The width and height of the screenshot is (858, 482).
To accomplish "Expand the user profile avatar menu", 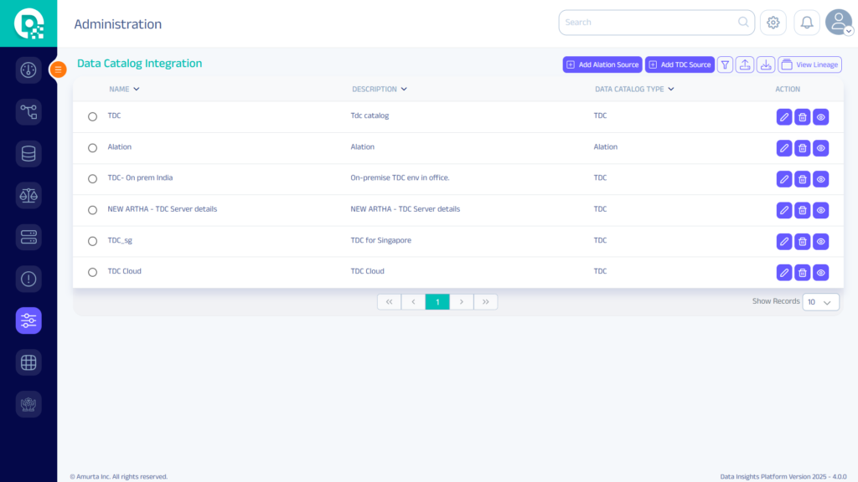I will tap(838, 23).
